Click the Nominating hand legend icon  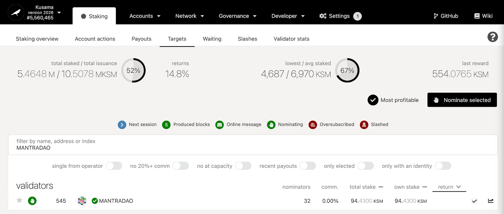click(x=271, y=125)
